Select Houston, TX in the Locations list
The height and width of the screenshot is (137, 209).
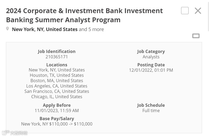[x=57, y=75]
